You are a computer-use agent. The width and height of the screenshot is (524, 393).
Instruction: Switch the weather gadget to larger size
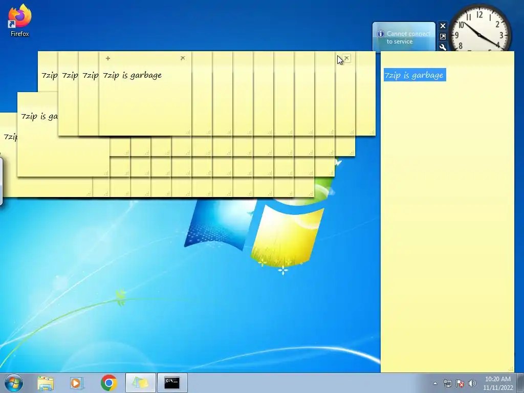click(x=443, y=36)
